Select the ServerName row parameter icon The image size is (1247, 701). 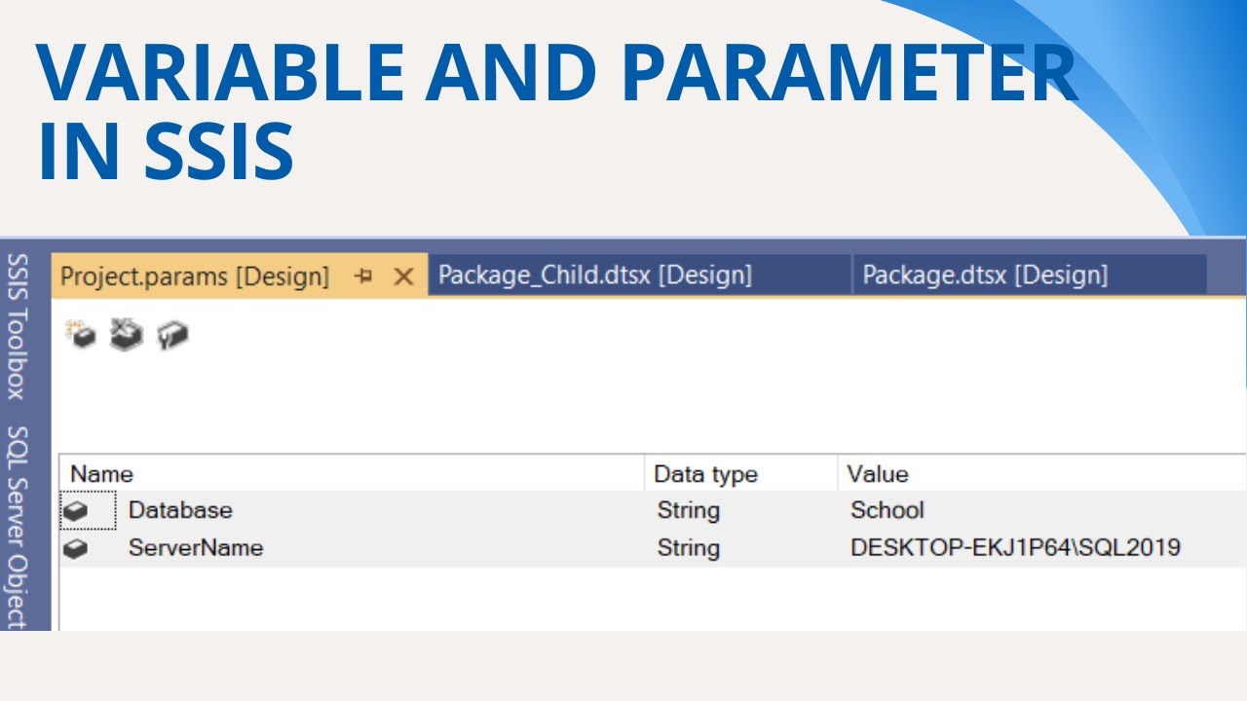pos(75,548)
